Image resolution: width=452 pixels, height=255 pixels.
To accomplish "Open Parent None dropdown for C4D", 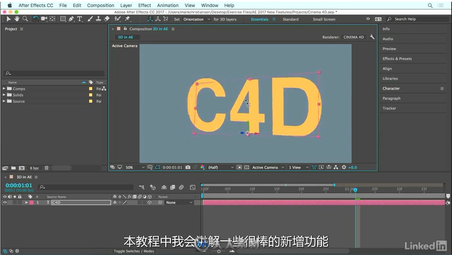I will 179,202.
